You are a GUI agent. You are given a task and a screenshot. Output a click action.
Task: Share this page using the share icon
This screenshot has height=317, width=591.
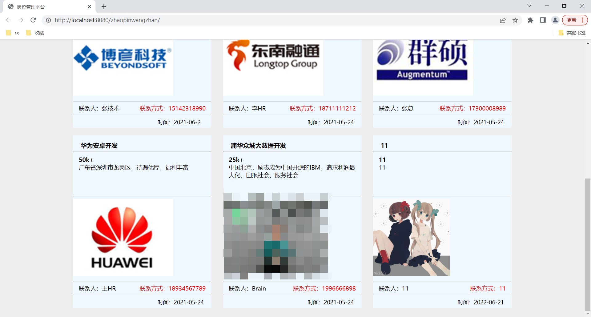click(503, 20)
